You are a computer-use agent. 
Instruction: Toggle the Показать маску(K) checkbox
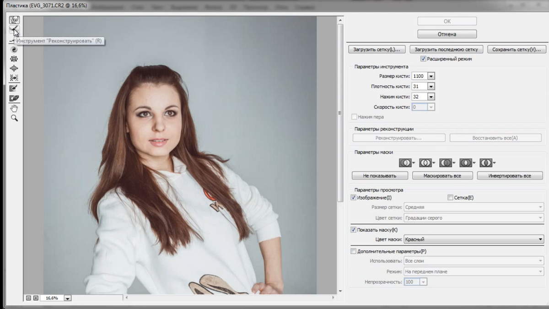pyautogui.click(x=353, y=230)
